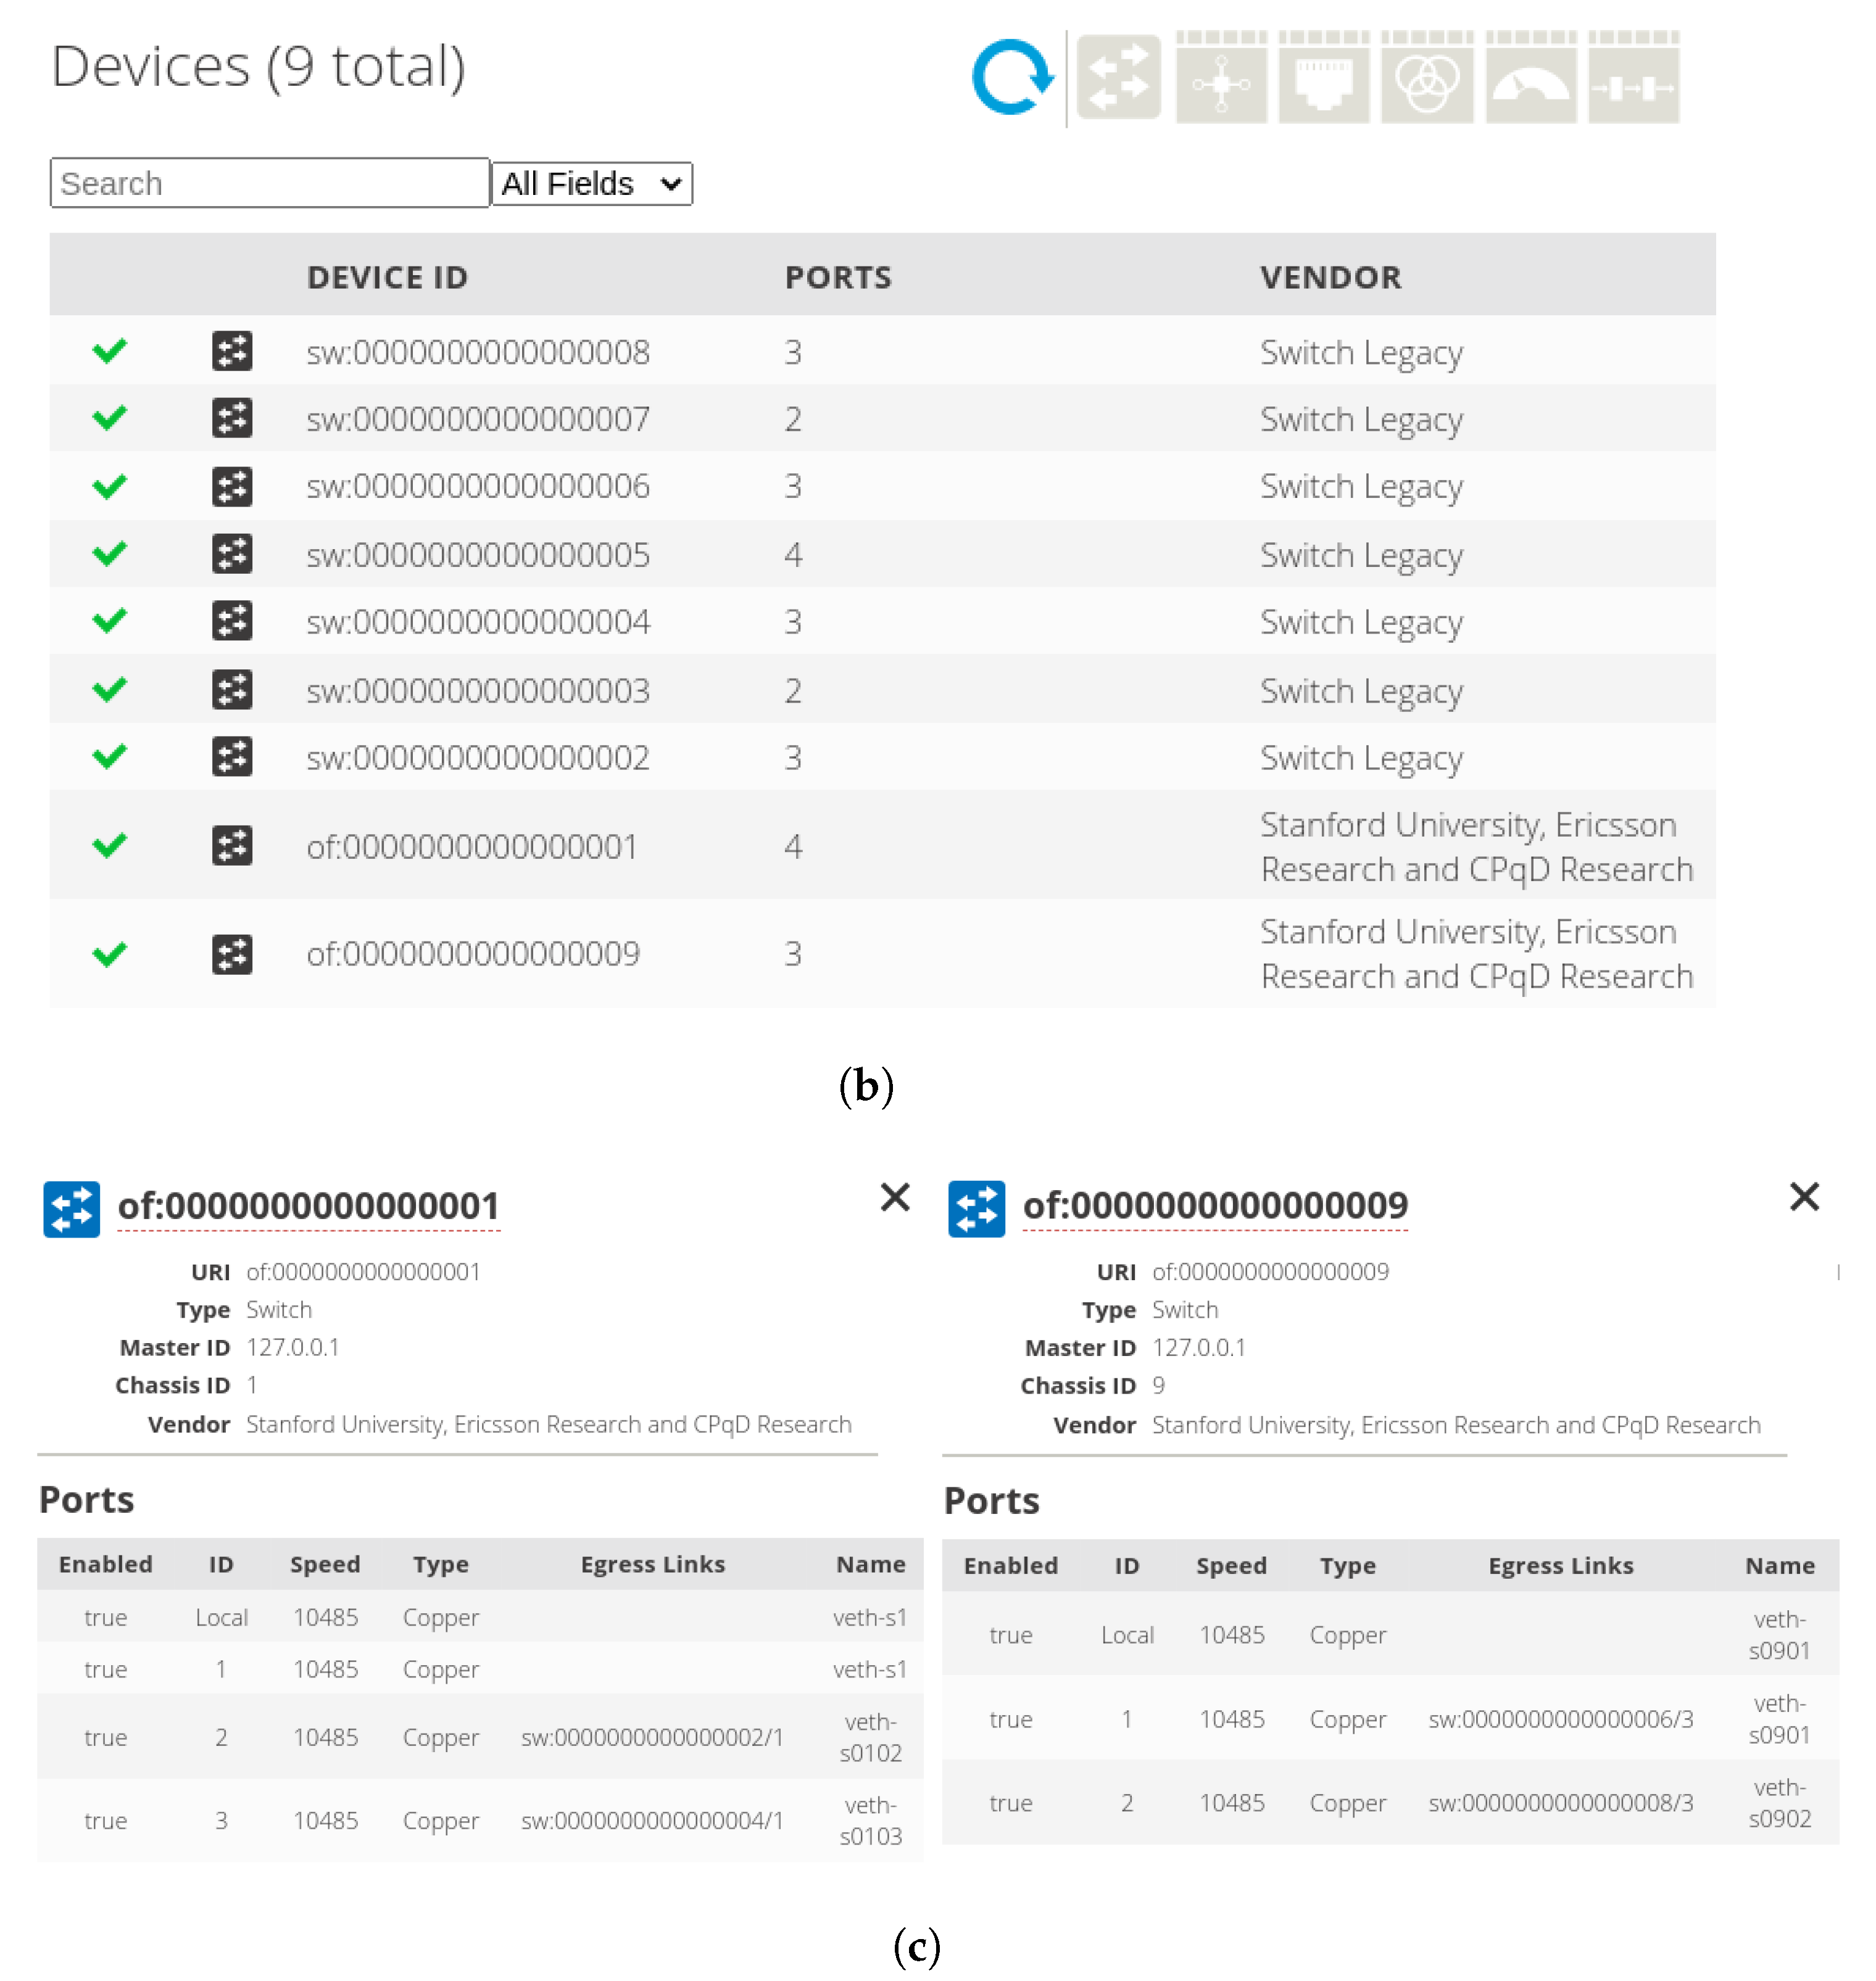Click egress link sw:0000000000000006/3

(1560, 1719)
